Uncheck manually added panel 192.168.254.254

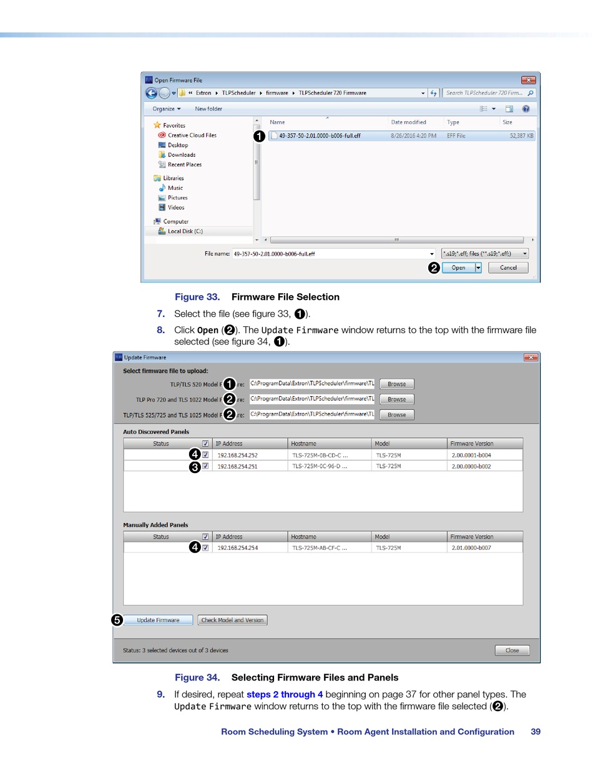pos(205,548)
